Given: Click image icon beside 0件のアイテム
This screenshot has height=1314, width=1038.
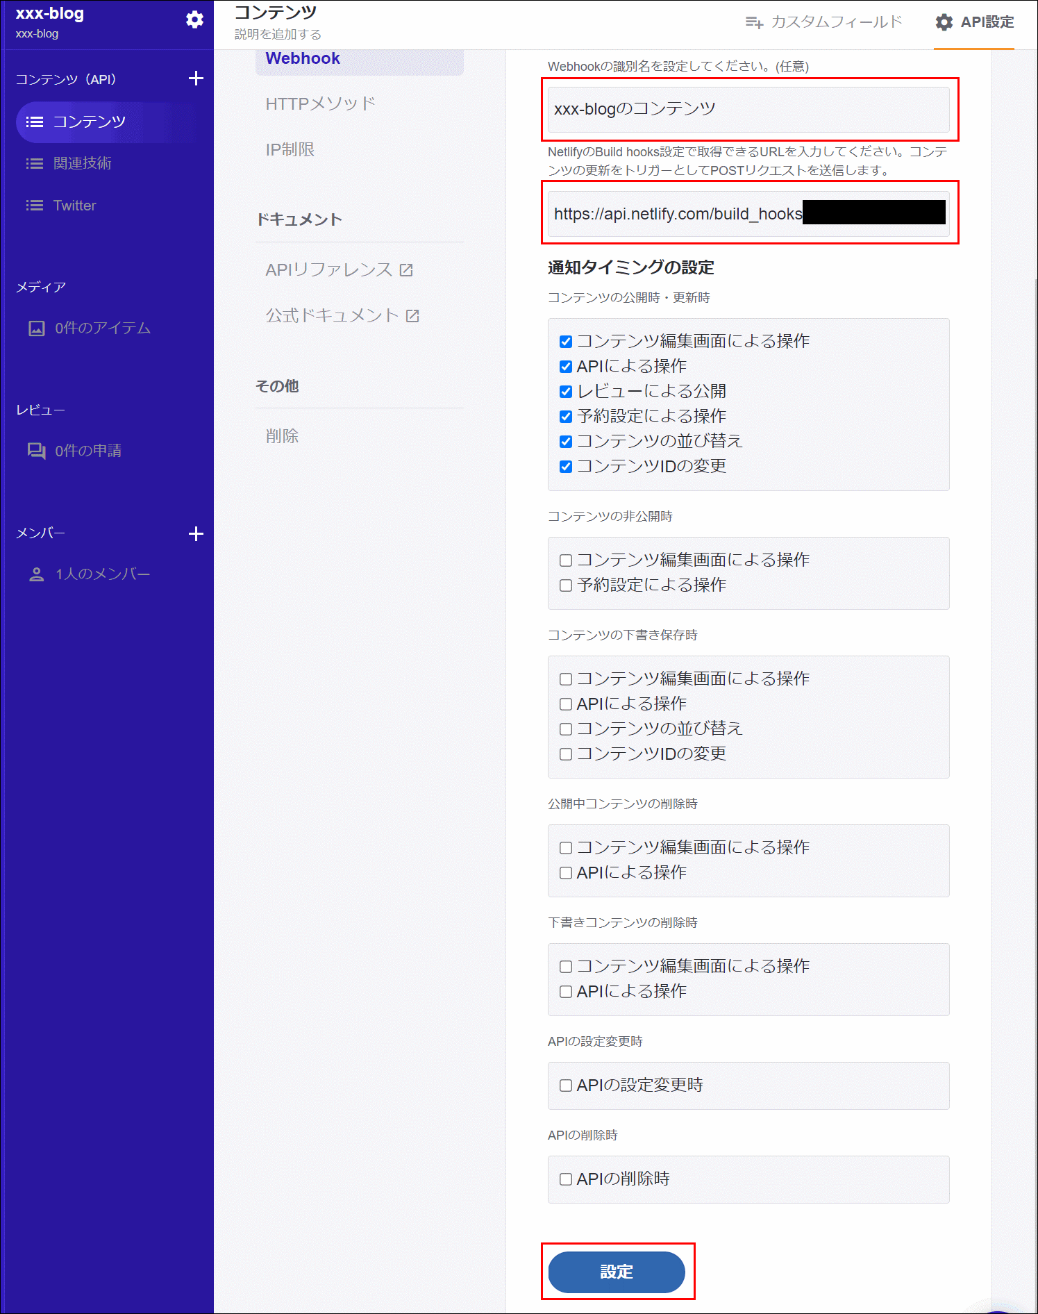Looking at the screenshot, I should point(37,328).
